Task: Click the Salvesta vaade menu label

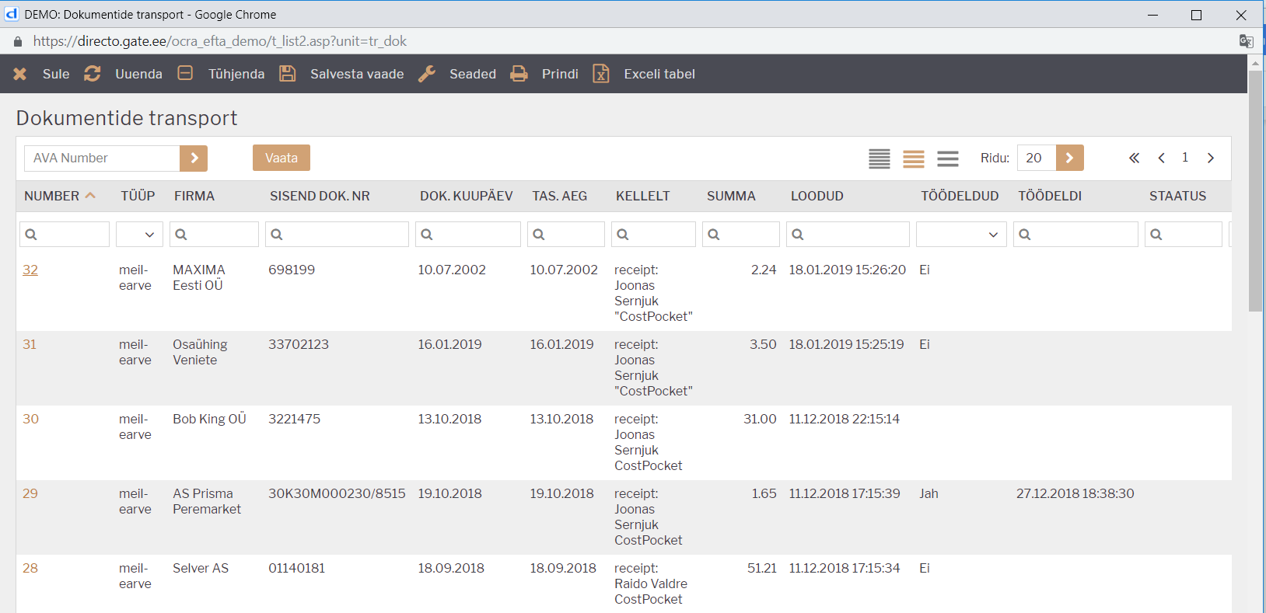Action: coord(357,74)
